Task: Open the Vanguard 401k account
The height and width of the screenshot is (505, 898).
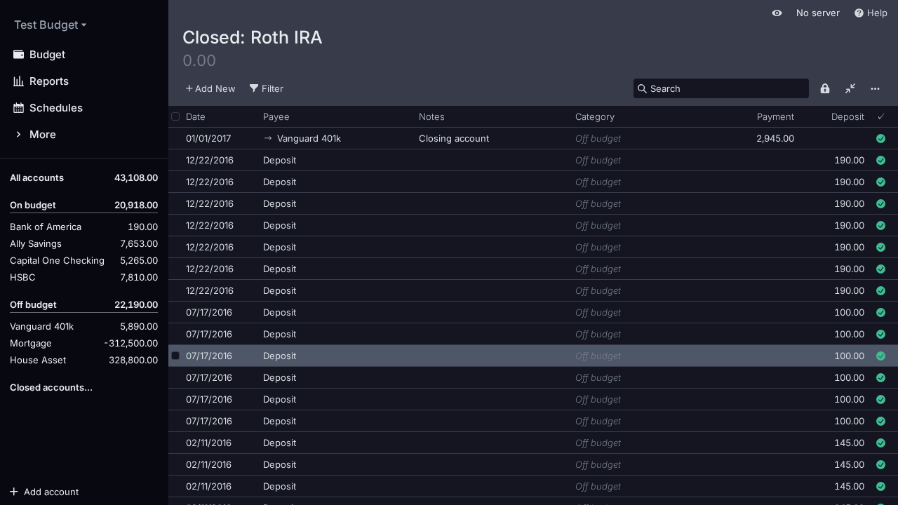Action: (x=41, y=327)
